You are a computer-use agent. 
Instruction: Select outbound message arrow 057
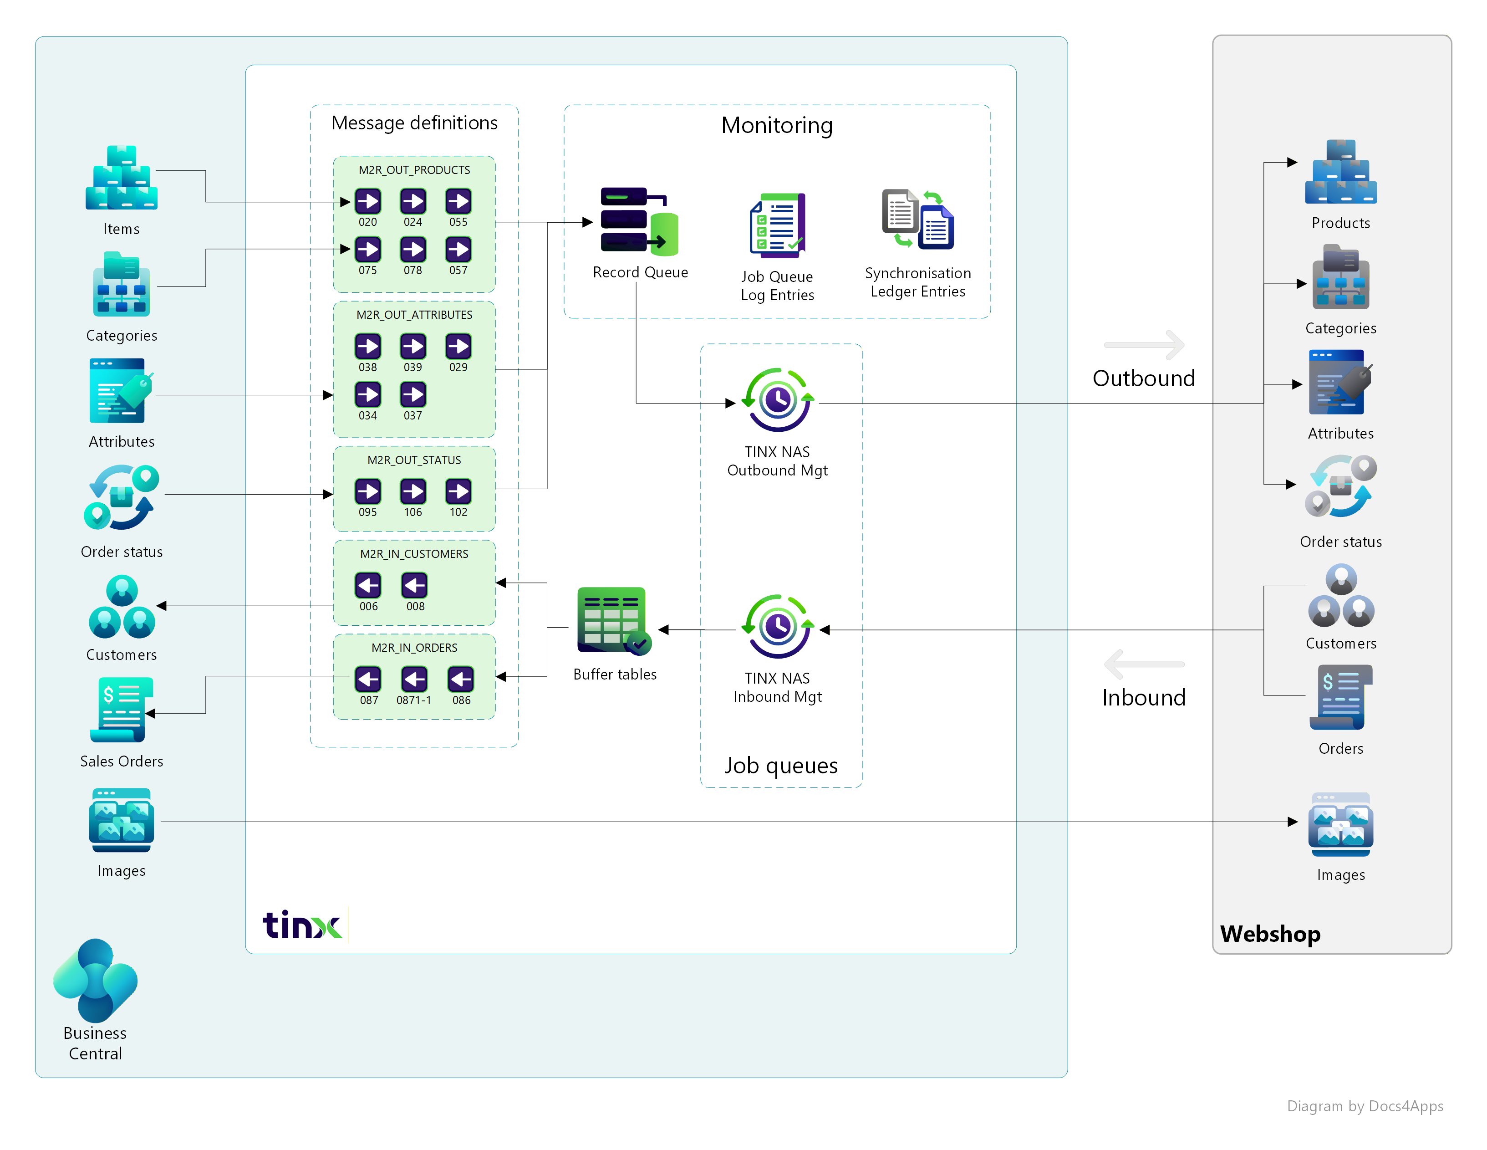click(x=458, y=249)
